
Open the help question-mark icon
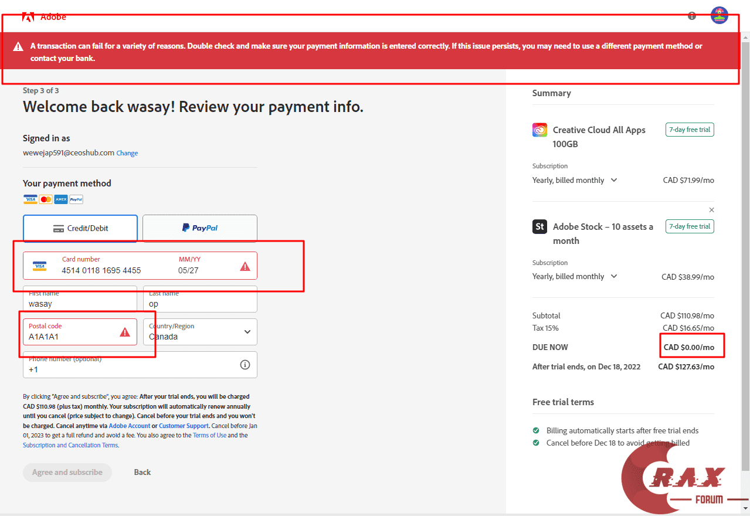pyautogui.click(x=692, y=16)
